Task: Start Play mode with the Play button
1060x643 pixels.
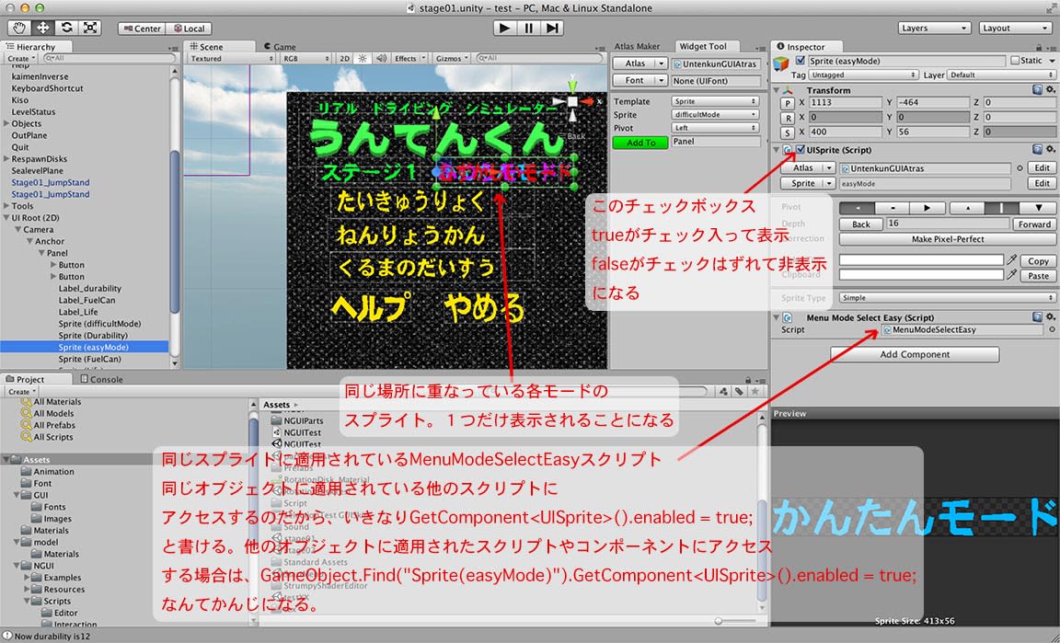Action: (x=503, y=28)
